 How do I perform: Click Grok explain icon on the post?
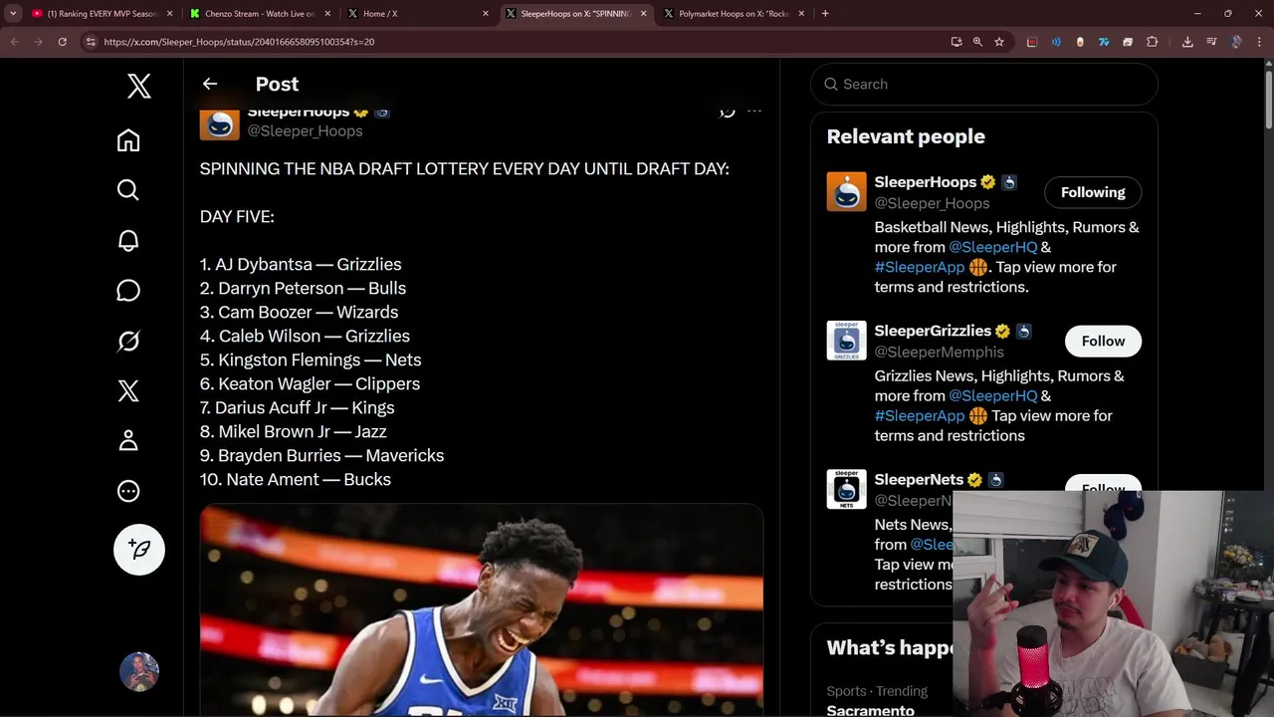pos(728,112)
